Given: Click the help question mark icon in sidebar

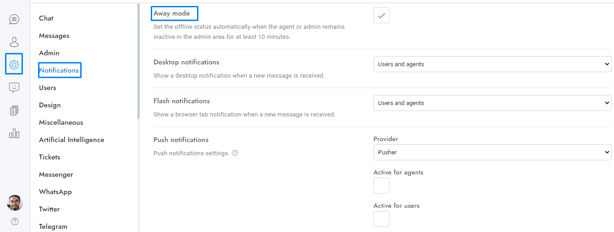Looking at the screenshot, I should [15, 221].
